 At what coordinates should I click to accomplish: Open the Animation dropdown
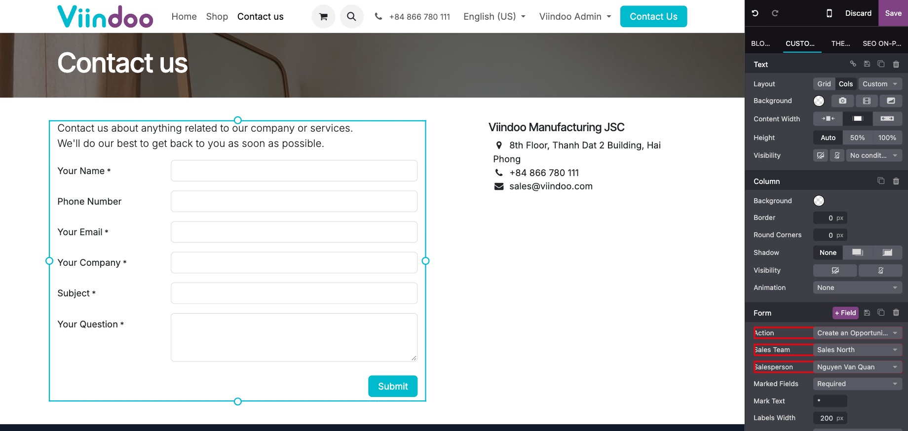(x=858, y=287)
